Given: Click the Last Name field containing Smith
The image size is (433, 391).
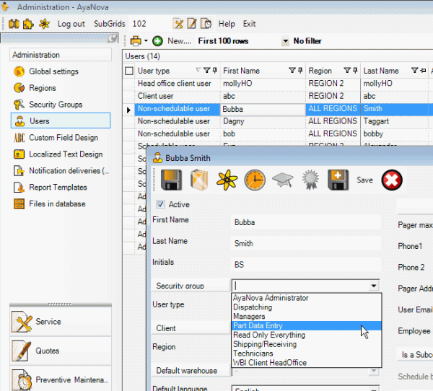Looking at the screenshot, I should point(306,244).
